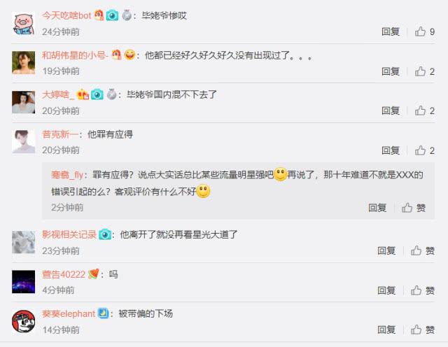Open 和胡伟星的小号- username link
This screenshot has width=448, height=347.
point(75,55)
